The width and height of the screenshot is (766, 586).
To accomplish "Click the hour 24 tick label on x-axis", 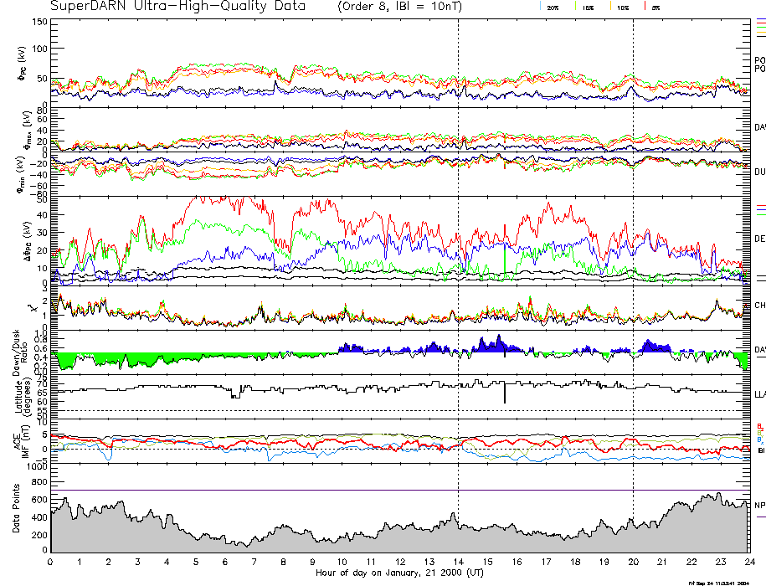I will (748, 563).
